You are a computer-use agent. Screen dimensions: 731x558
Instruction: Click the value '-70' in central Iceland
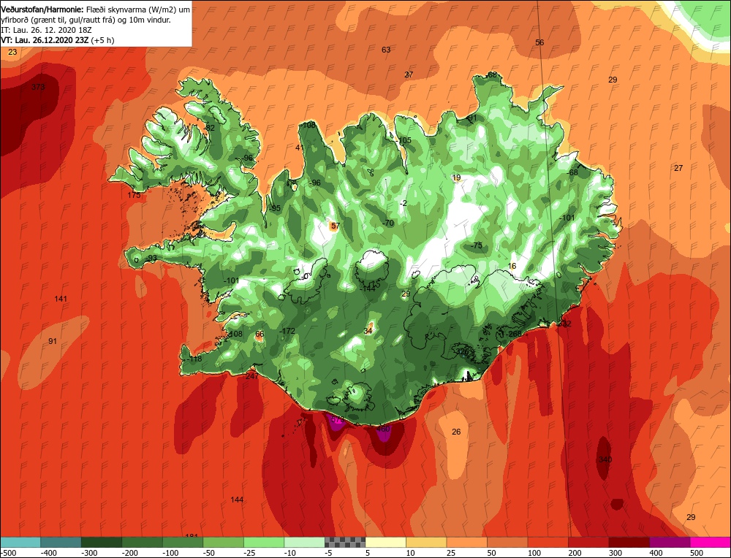pos(388,223)
